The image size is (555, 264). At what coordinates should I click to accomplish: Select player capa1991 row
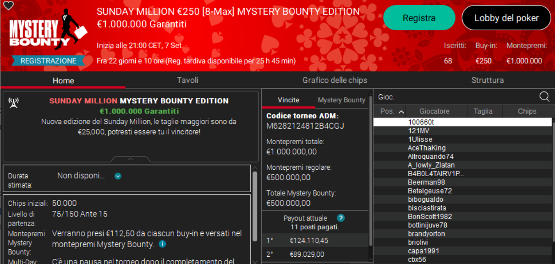click(462, 251)
